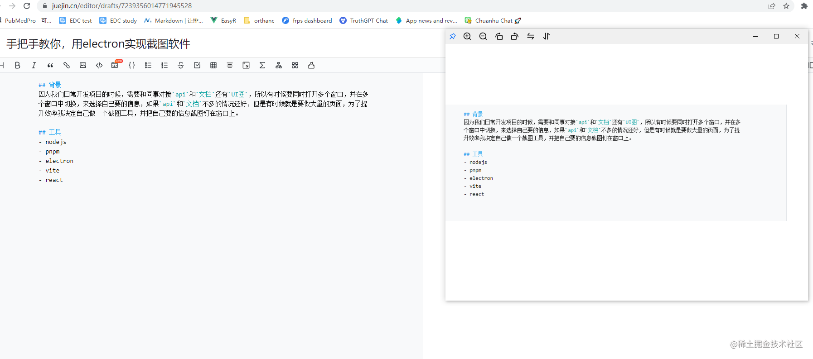This screenshot has width=813, height=359.
Task: Insert a math formula with sigma icon
Action: click(262, 65)
